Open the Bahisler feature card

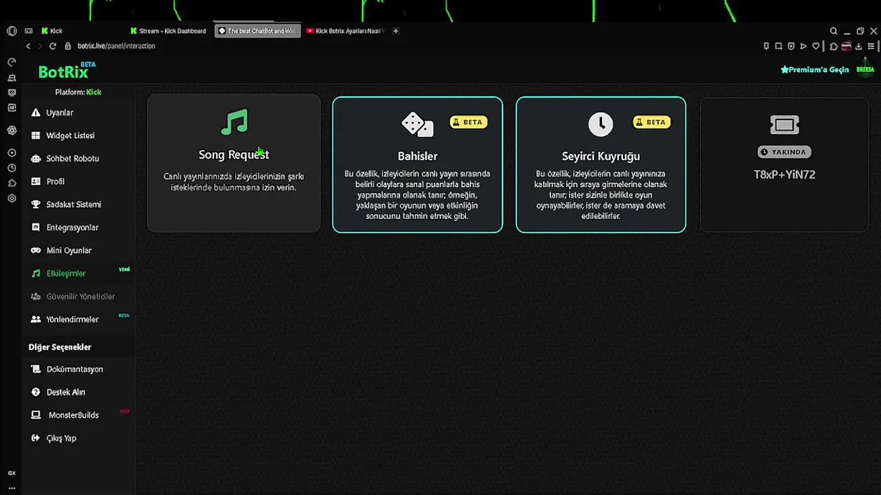(x=418, y=164)
